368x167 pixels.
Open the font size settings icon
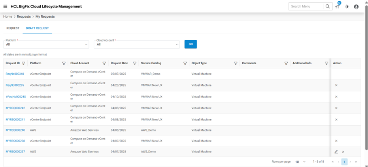(x=337, y=7)
